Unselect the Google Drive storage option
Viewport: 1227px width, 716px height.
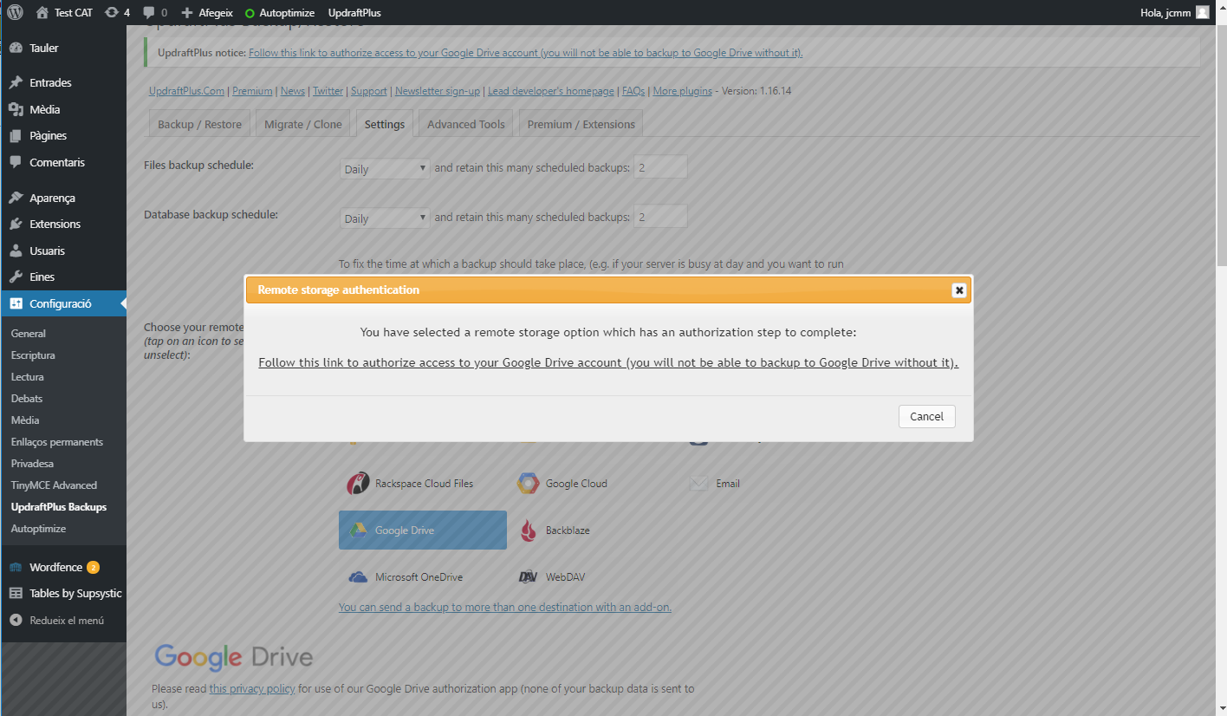click(422, 530)
